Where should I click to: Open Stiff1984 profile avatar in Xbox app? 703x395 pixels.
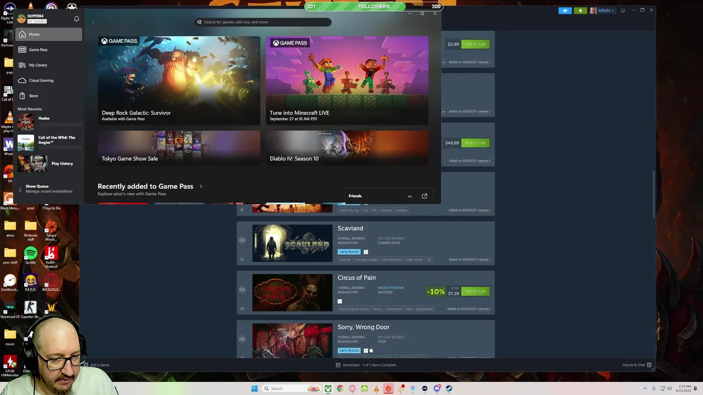(21, 19)
